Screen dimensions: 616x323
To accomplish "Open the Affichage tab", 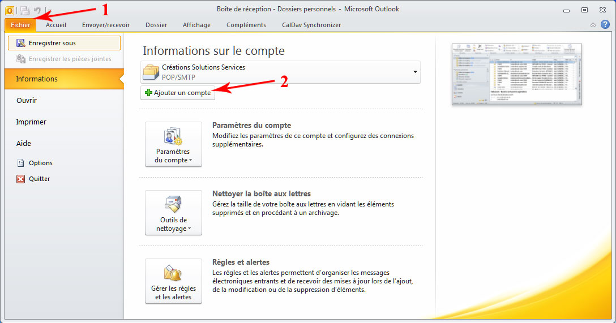I will pyautogui.click(x=196, y=25).
